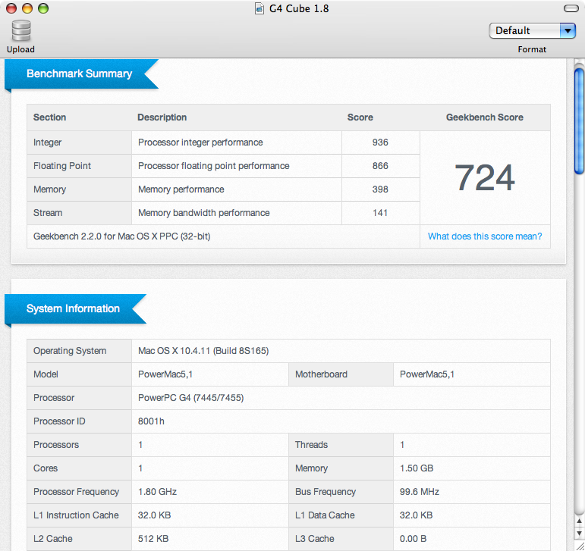Close the G4 Cube 1.8 window
This screenshot has height=551, width=585.
coord(11,8)
